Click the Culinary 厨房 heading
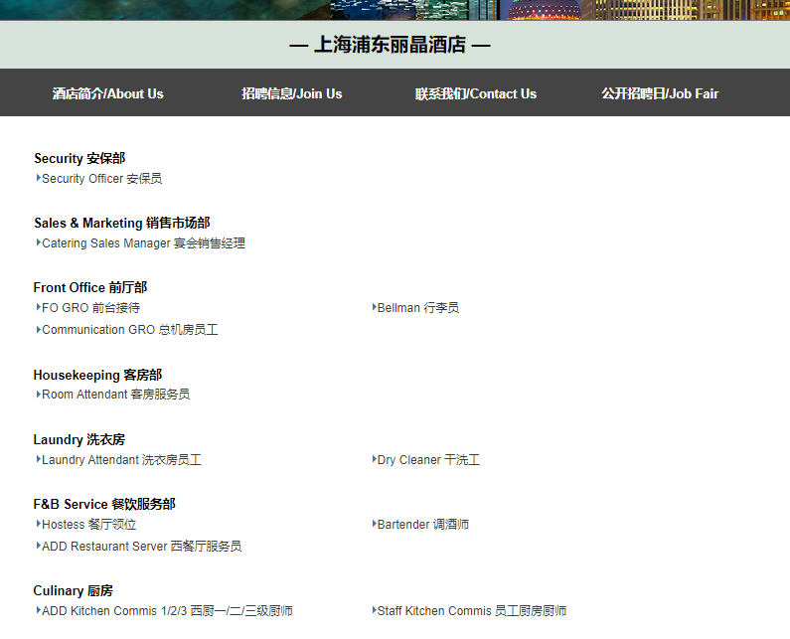 74,590
